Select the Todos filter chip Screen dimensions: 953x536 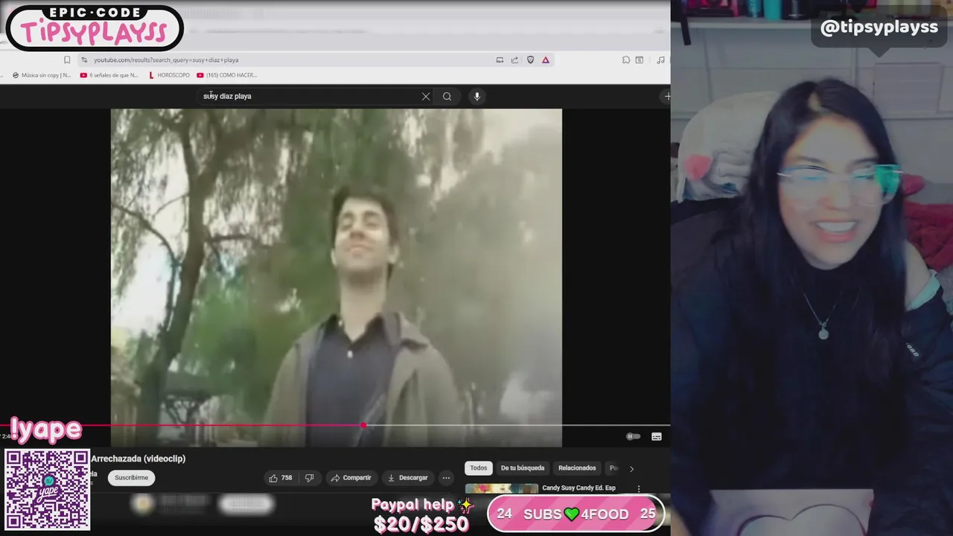click(479, 468)
